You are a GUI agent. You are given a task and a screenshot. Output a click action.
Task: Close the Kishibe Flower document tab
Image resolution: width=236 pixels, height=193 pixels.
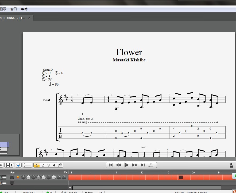pyautogui.click(x=29, y=18)
